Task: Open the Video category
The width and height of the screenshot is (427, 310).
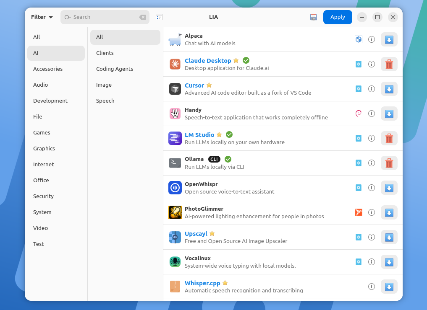Action: coord(56,228)
